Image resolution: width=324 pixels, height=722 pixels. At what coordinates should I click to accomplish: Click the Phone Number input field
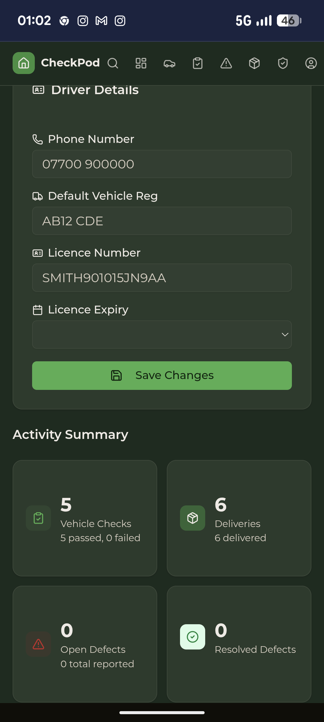click(162, 164)
